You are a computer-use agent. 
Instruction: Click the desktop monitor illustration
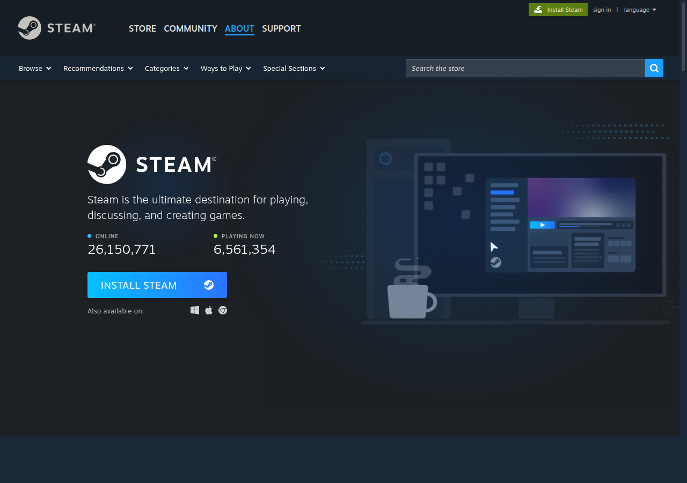coord(540,225)
